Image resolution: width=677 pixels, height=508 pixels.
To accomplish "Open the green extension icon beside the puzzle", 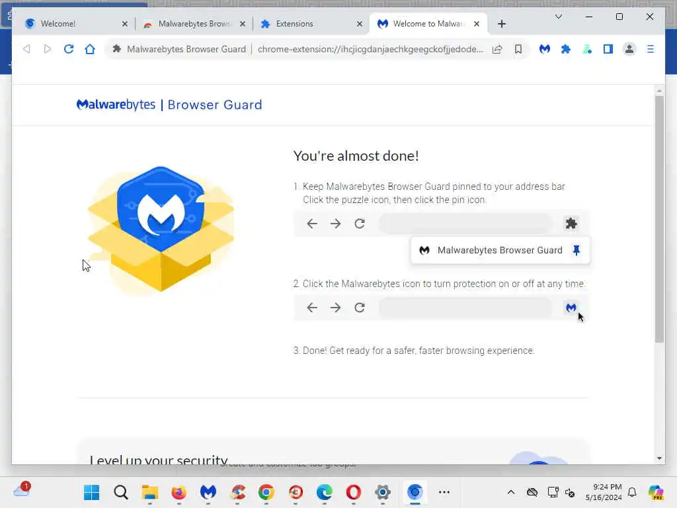I will tap(587, 49).
